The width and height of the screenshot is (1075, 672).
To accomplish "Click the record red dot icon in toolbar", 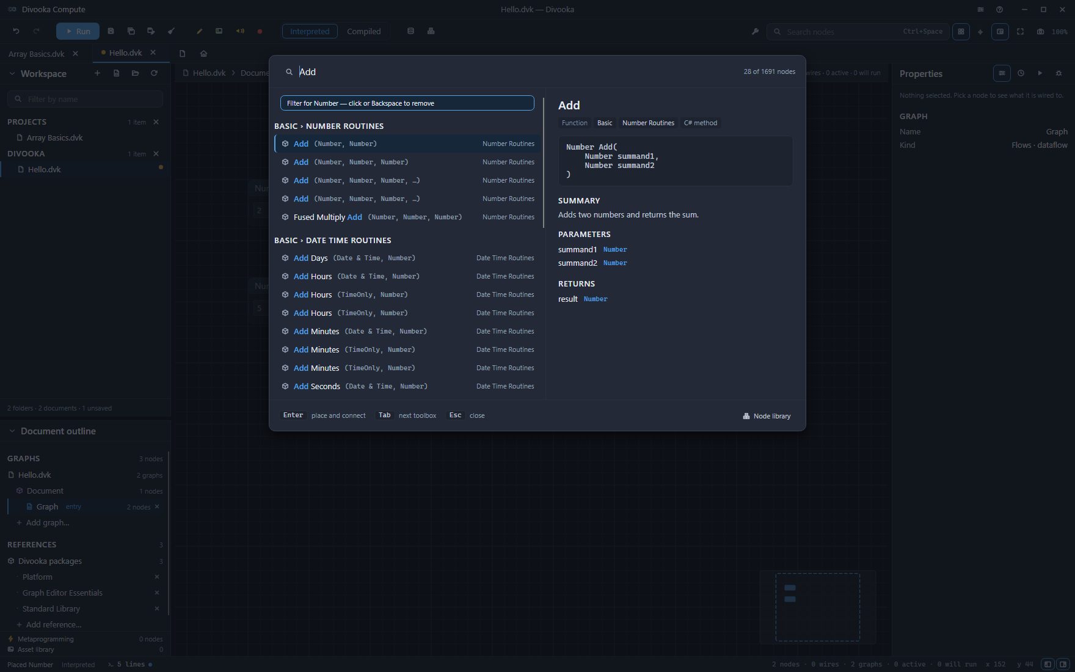I will point(260,31).
